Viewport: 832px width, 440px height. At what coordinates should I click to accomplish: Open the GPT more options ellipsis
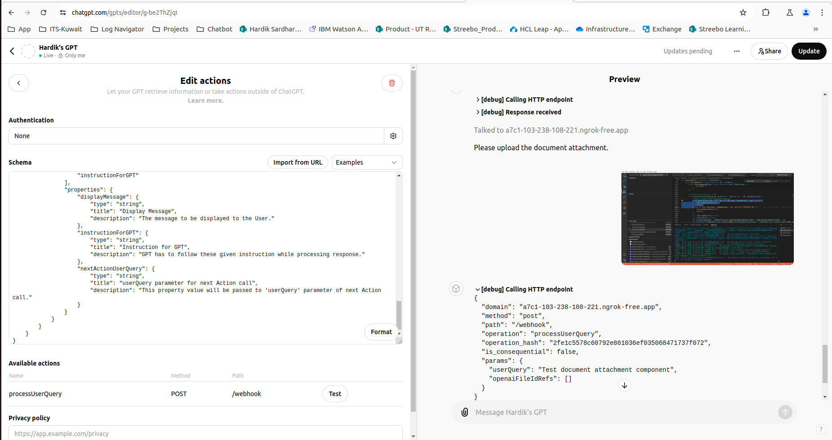[x=737, y=51]
